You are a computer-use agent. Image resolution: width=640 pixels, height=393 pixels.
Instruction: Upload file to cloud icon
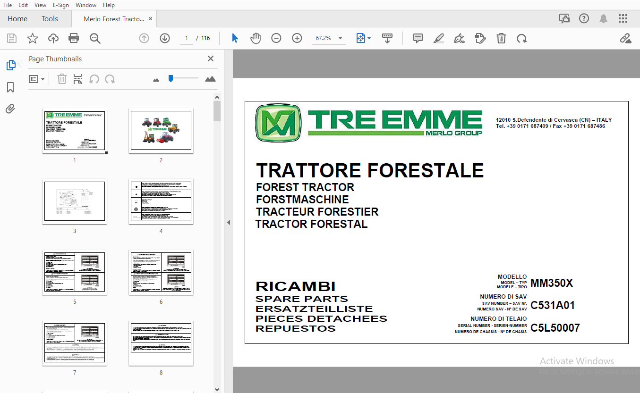point(53,39)
